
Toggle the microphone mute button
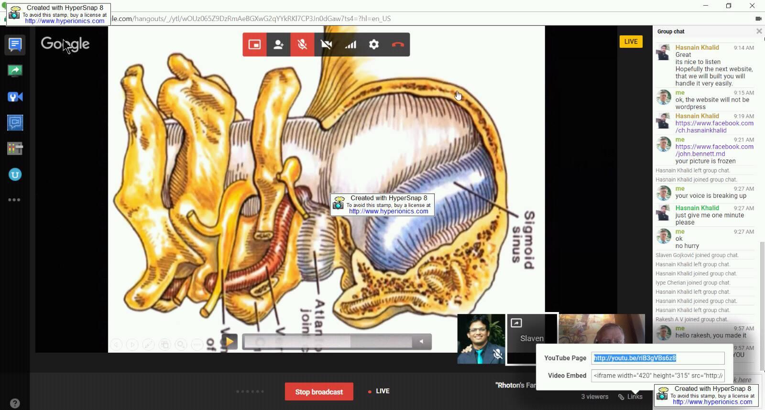pyautogui.click(x=302, y=44)
